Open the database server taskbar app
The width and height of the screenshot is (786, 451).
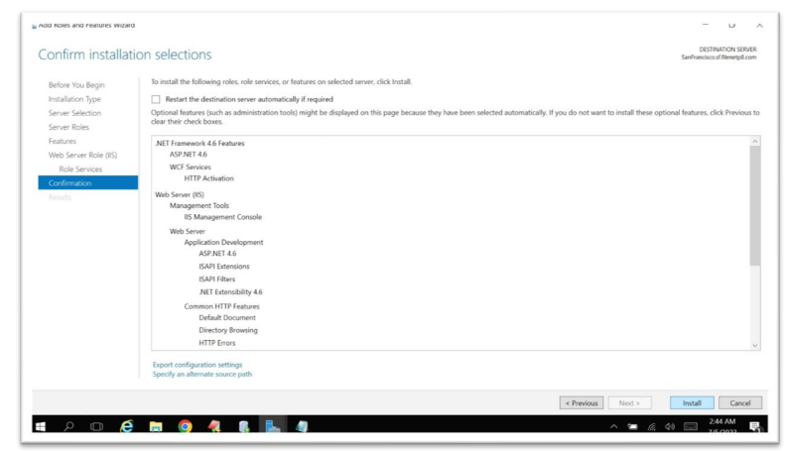point(244,426)
